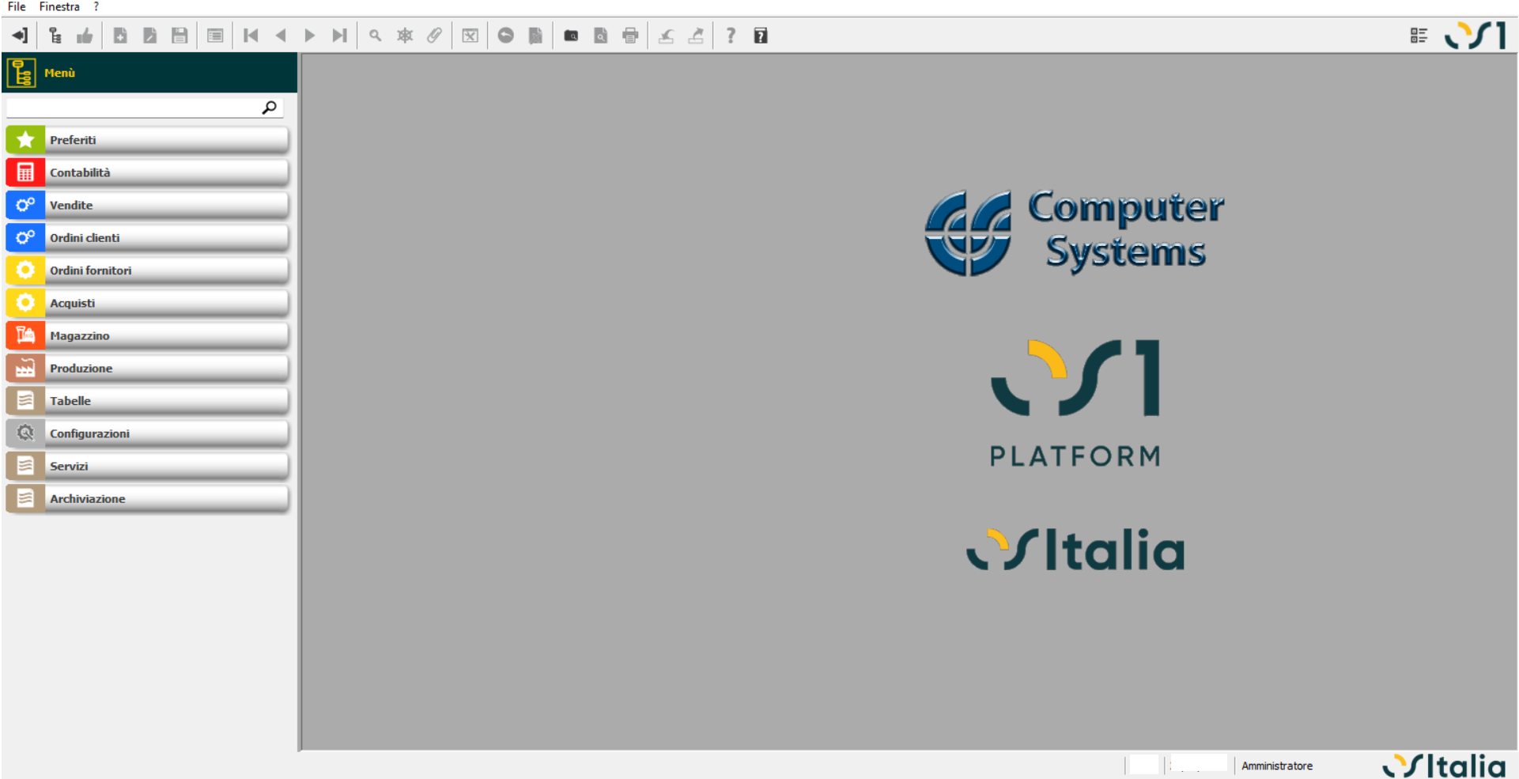Click the S1 logo at top right
1519x779 pixels.
(1475, 36)
